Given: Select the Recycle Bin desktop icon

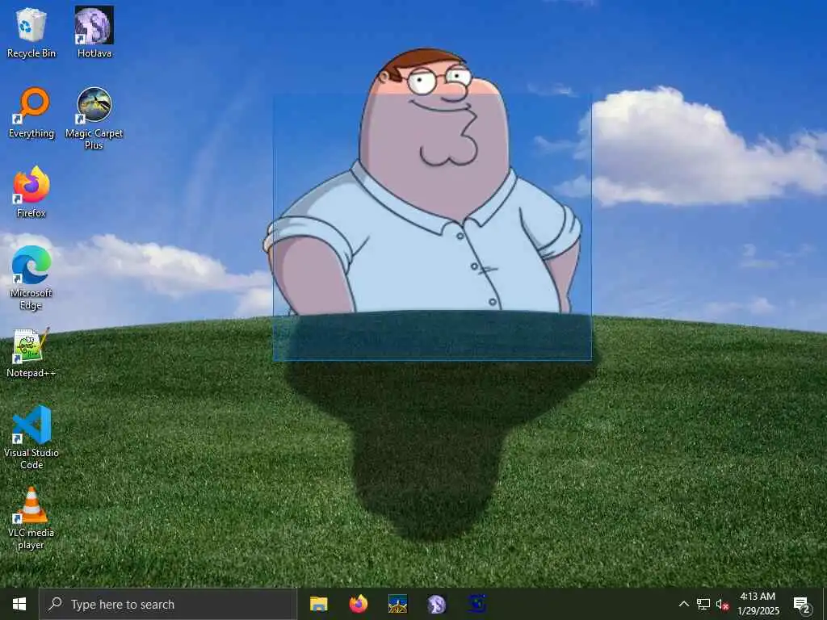Looking at the screenshot, I should [x=31, y=32].
